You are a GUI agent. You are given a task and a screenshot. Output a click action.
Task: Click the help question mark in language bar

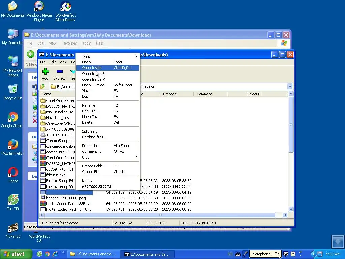pyautogui.click(x=293, y=254)
